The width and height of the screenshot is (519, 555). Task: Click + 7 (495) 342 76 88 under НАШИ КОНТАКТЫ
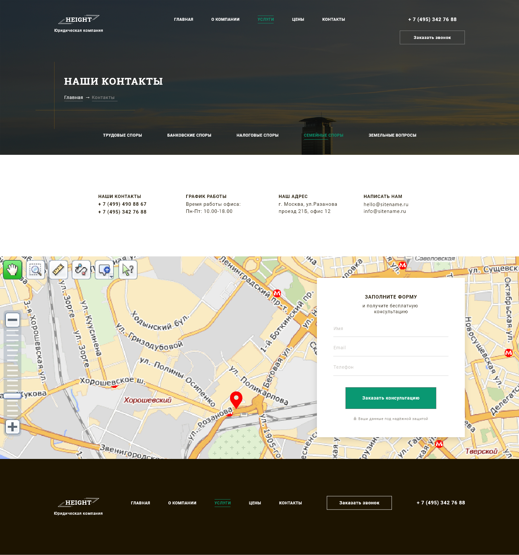(x=122, y=212)
